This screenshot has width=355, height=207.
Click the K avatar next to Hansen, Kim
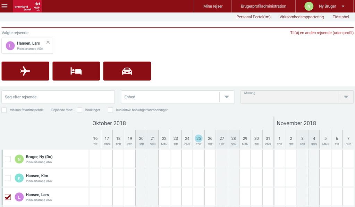tap(19, 178)
